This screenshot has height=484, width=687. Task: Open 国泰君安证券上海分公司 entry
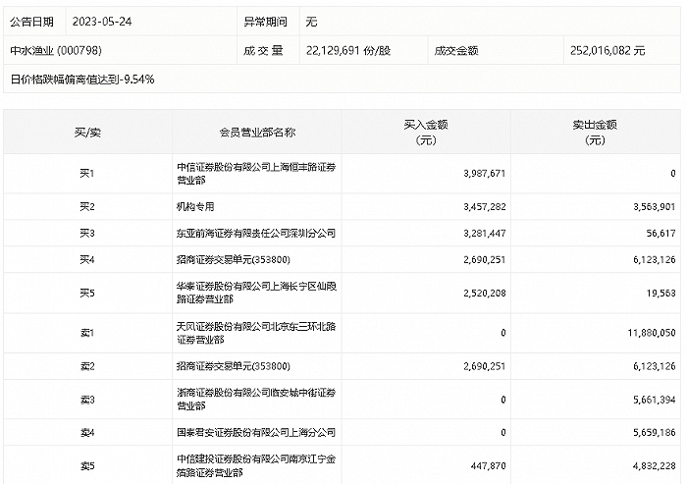(255, 433)
